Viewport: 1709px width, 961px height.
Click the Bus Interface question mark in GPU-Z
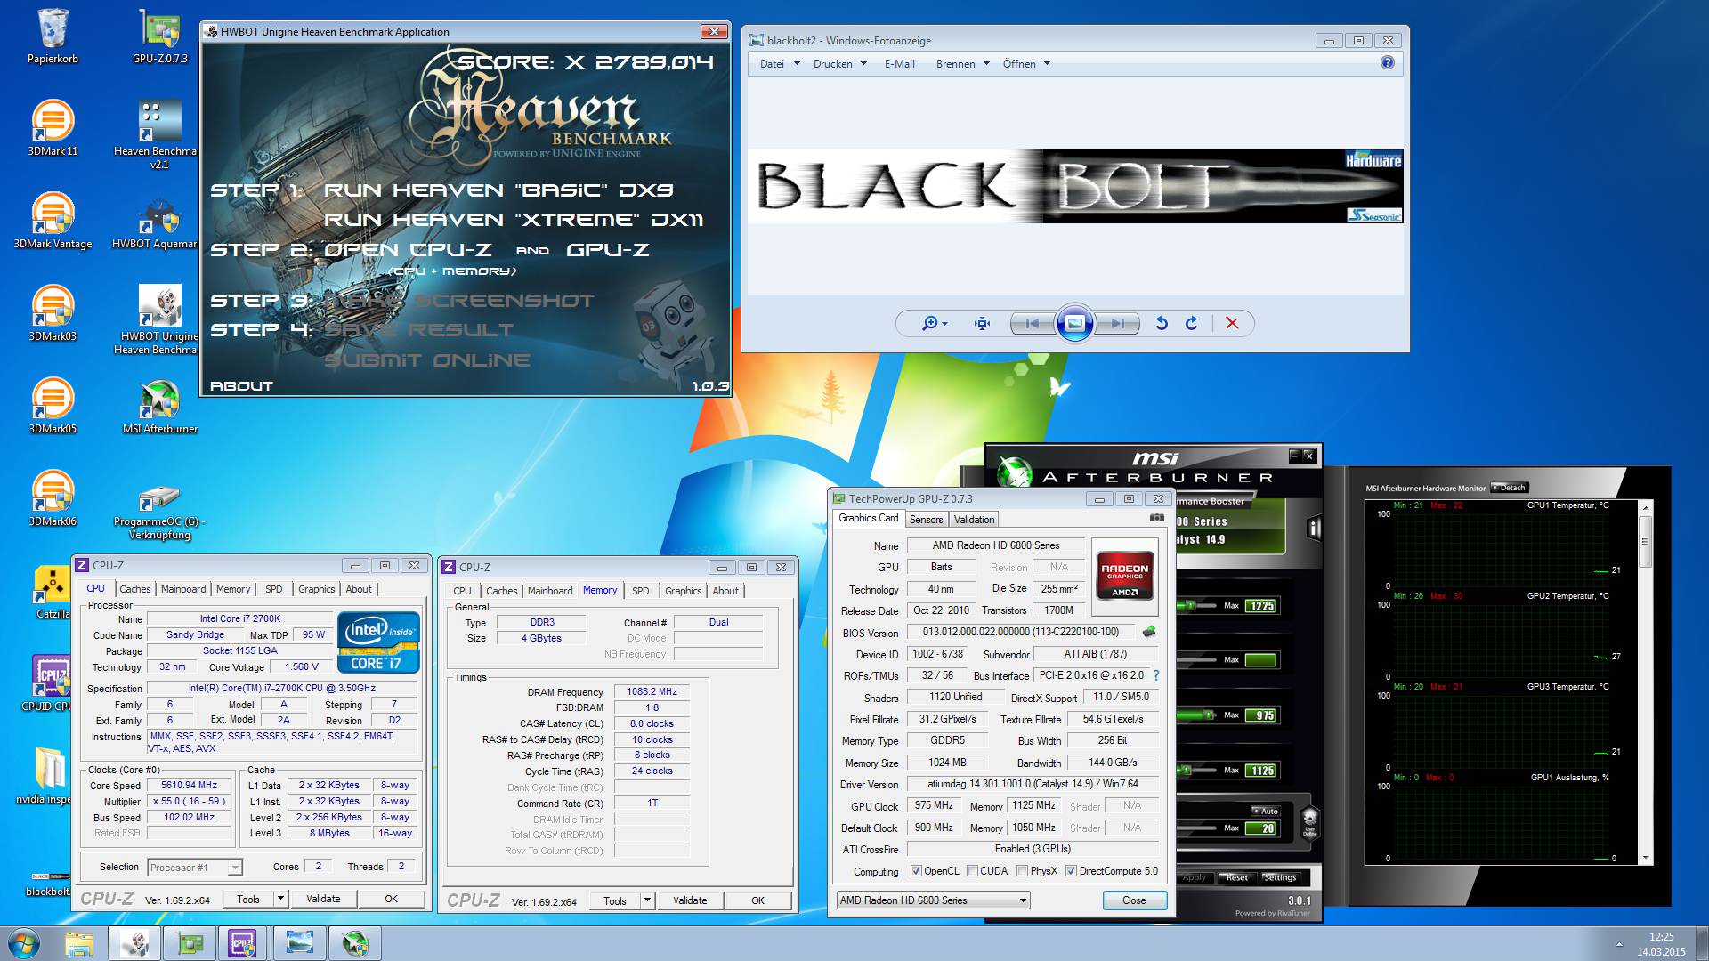1156,675
